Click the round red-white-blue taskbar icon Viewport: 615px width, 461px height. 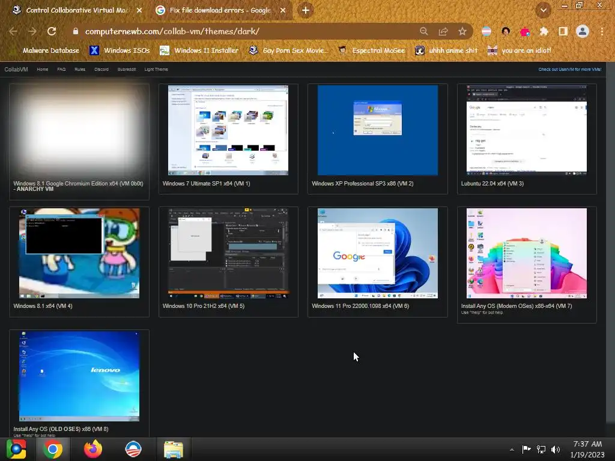(133, 449)
